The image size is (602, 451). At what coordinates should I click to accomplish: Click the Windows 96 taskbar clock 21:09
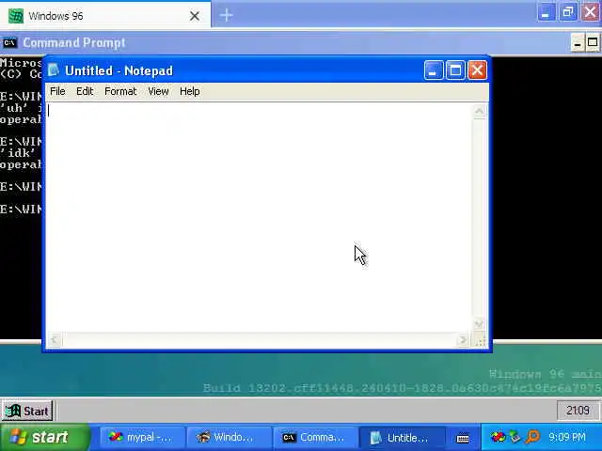[x=578, y=411]
